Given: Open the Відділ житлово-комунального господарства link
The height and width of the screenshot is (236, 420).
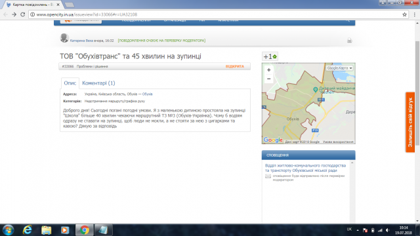Looking at the screenshot, I should click(305, 168).
